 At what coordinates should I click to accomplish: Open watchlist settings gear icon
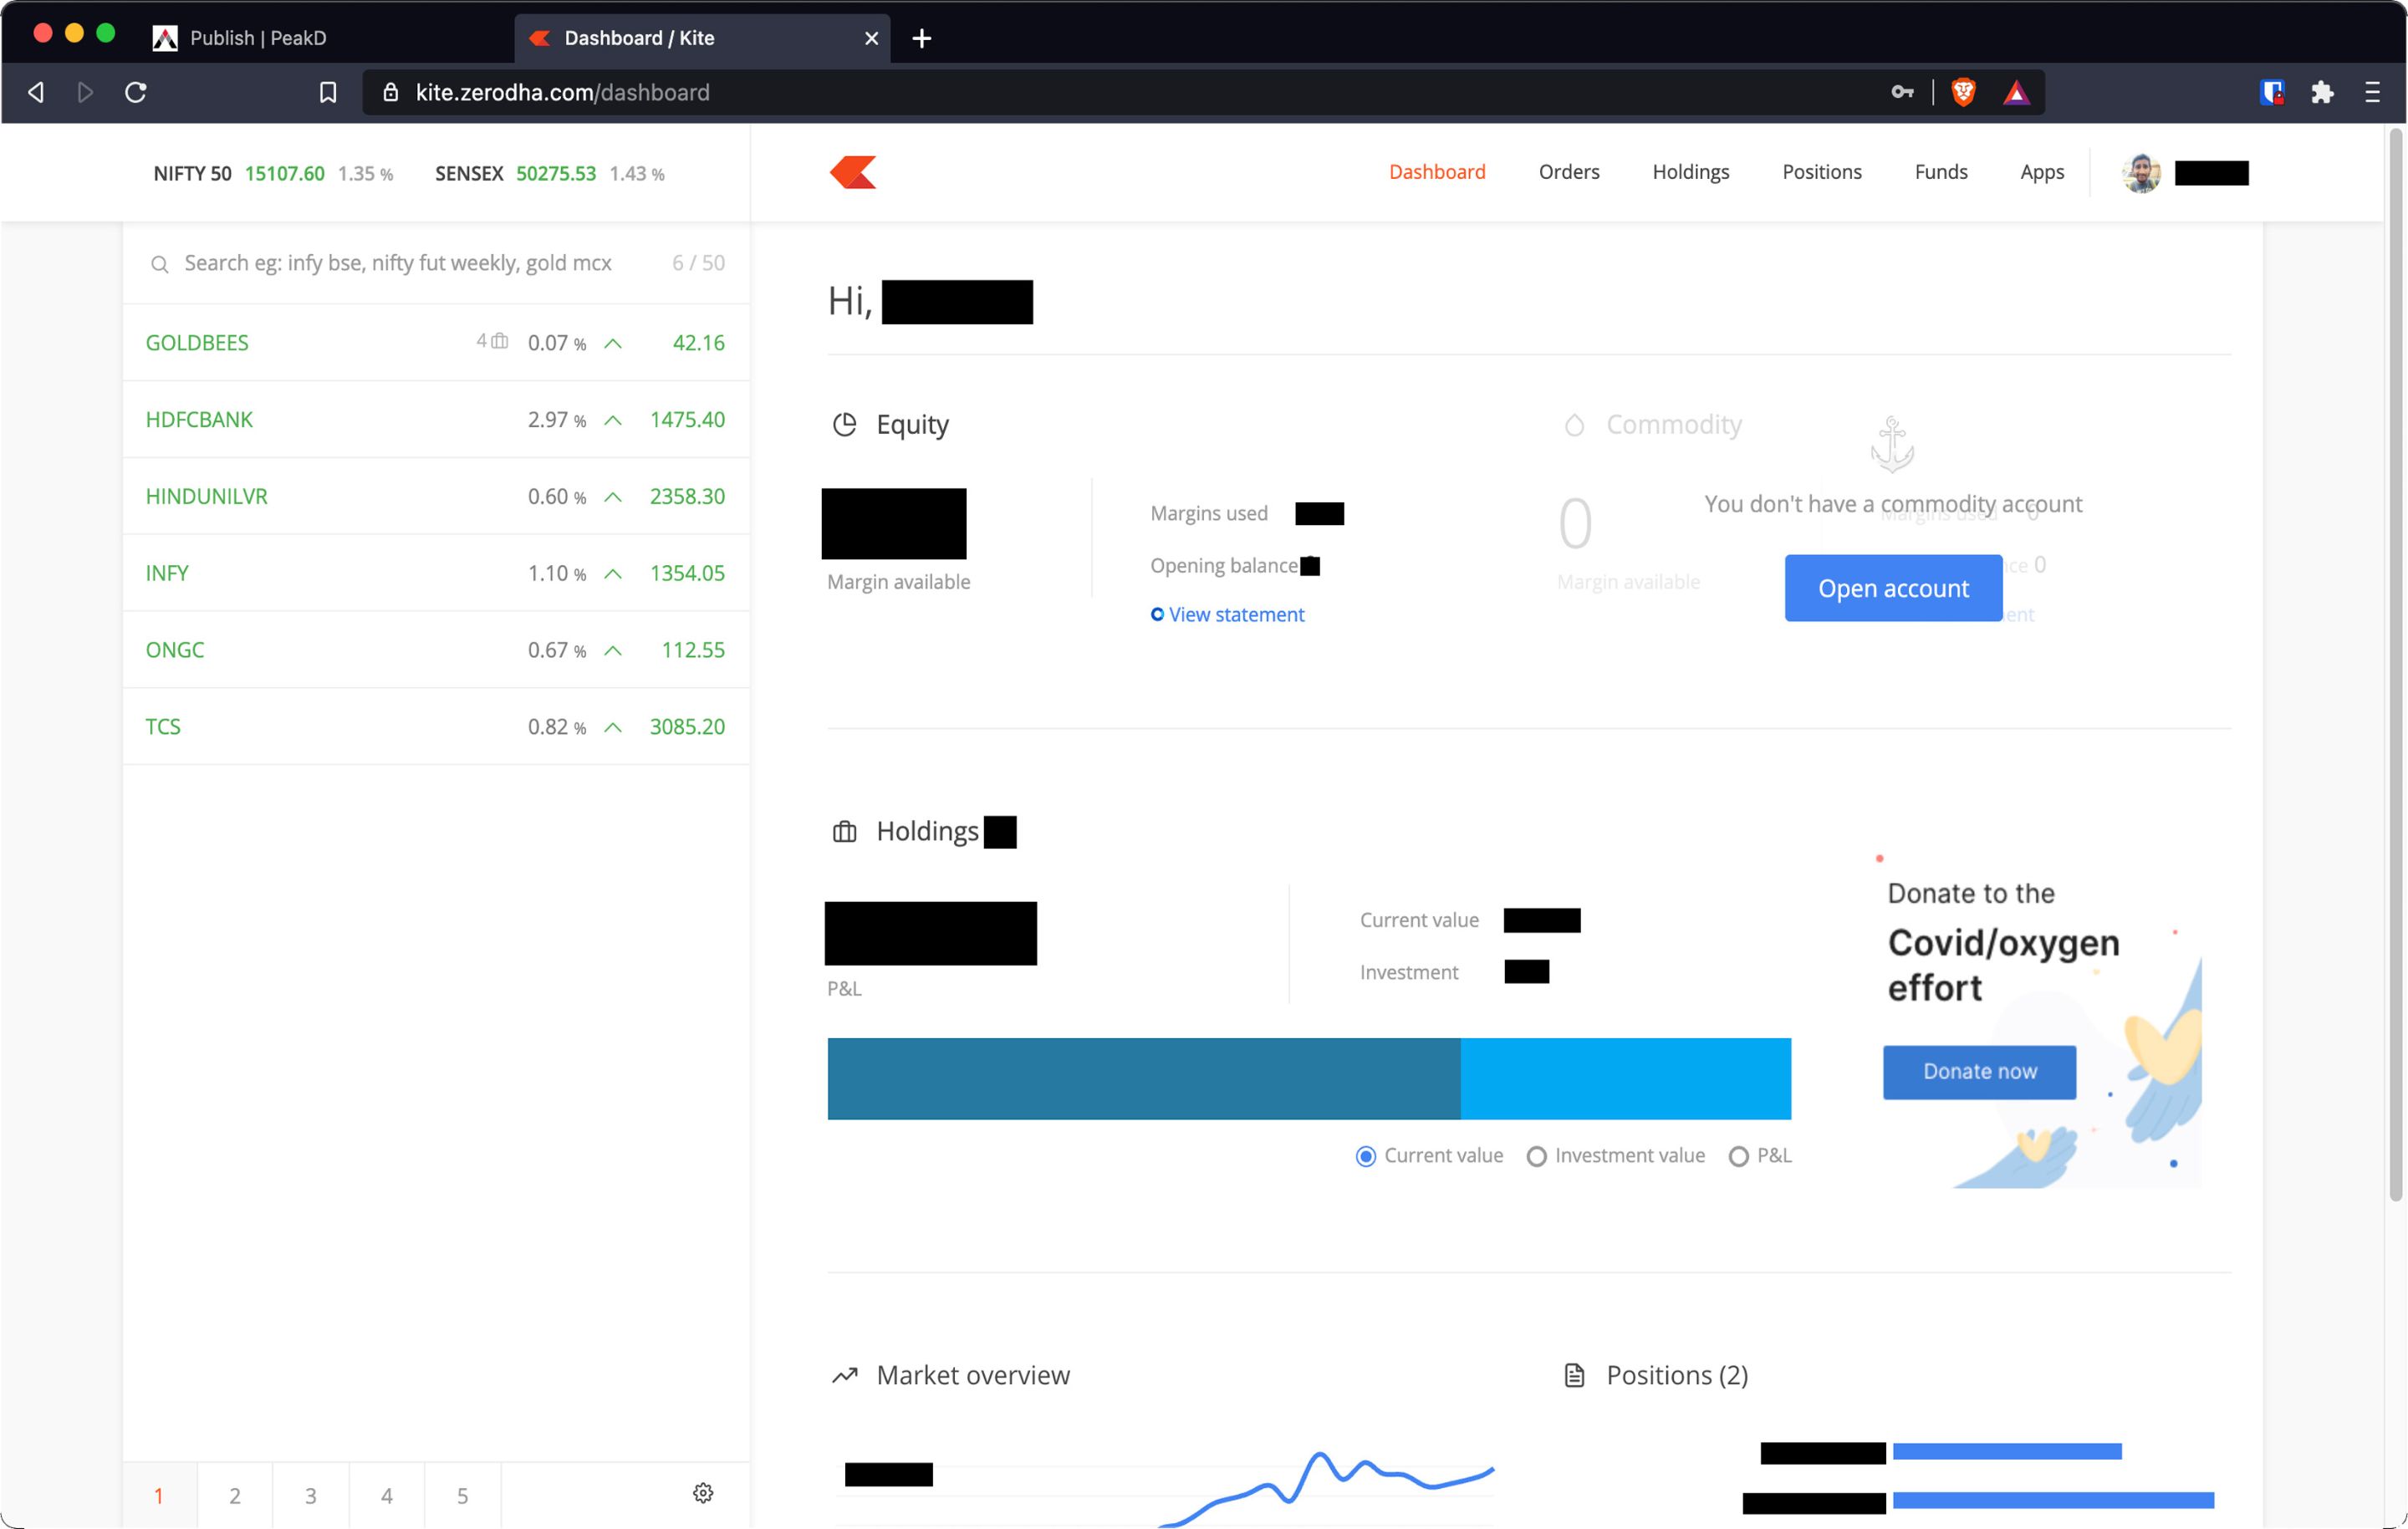pyautogui.click(x=703, y=1493)
